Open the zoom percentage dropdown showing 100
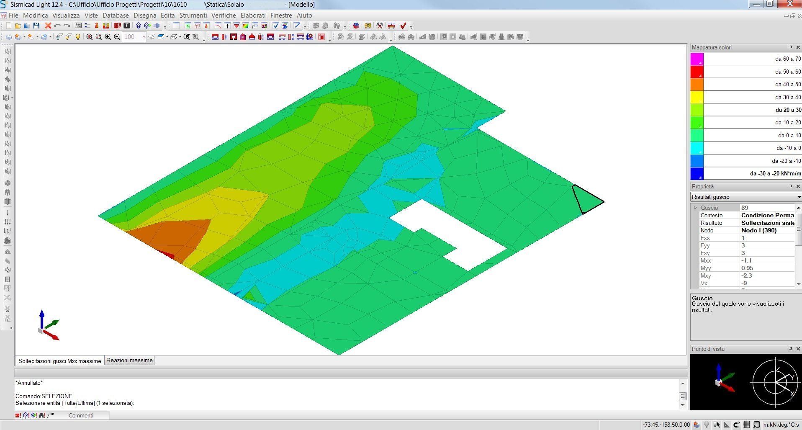 click(144, 37)
